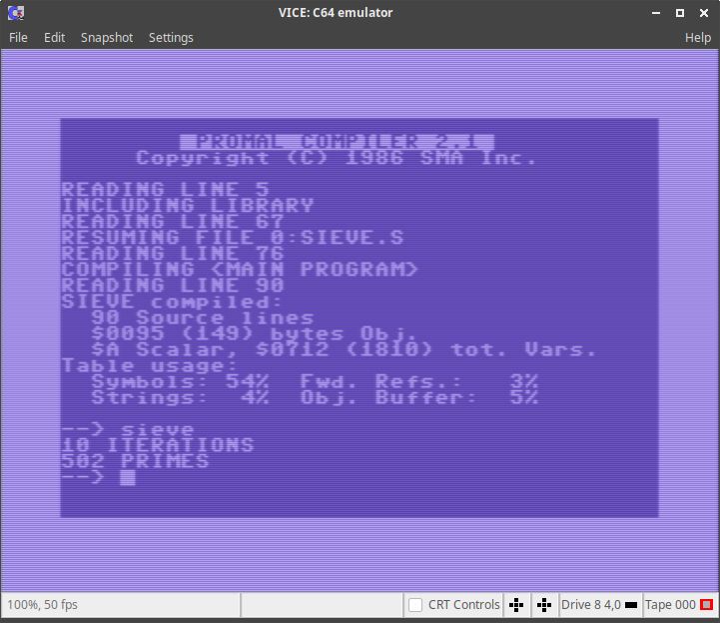
Task: Open the Help menu
Action: 697,38
